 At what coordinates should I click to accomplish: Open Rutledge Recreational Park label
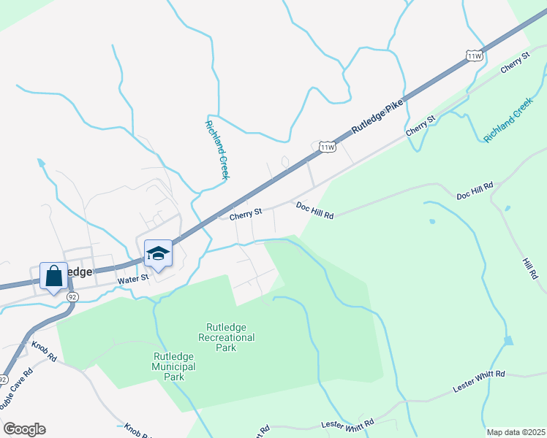point(227,337)
